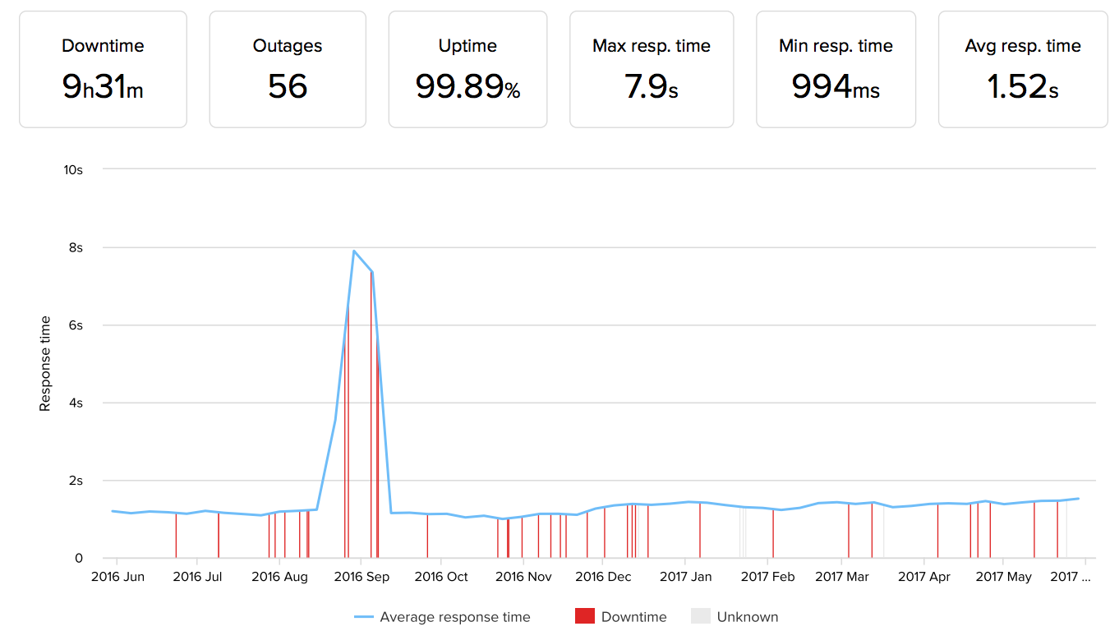Image resolution: width=1119 pixels, height=631 pixels.
Task: Click the '2016 Oct' axis label
Action: tap(441, 577)
